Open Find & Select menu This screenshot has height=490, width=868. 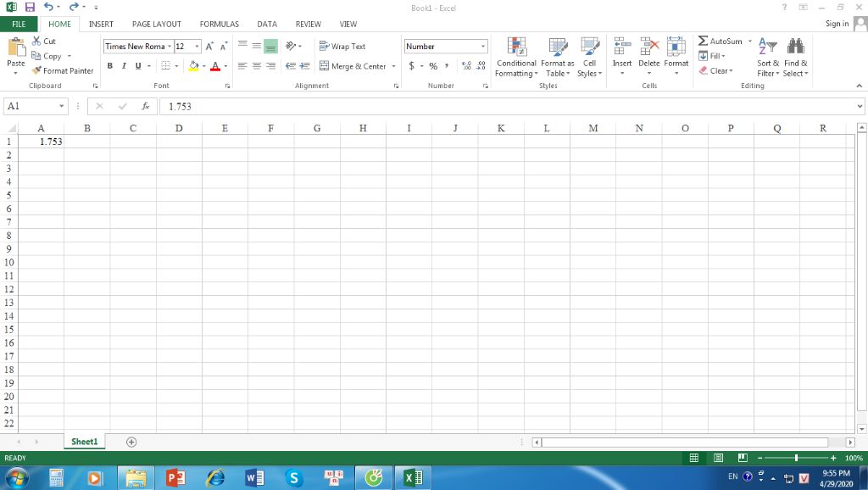coord(795,58)
